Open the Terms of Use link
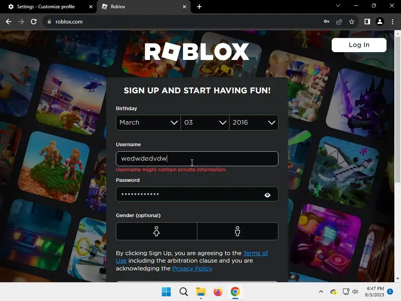 [255, 253]
